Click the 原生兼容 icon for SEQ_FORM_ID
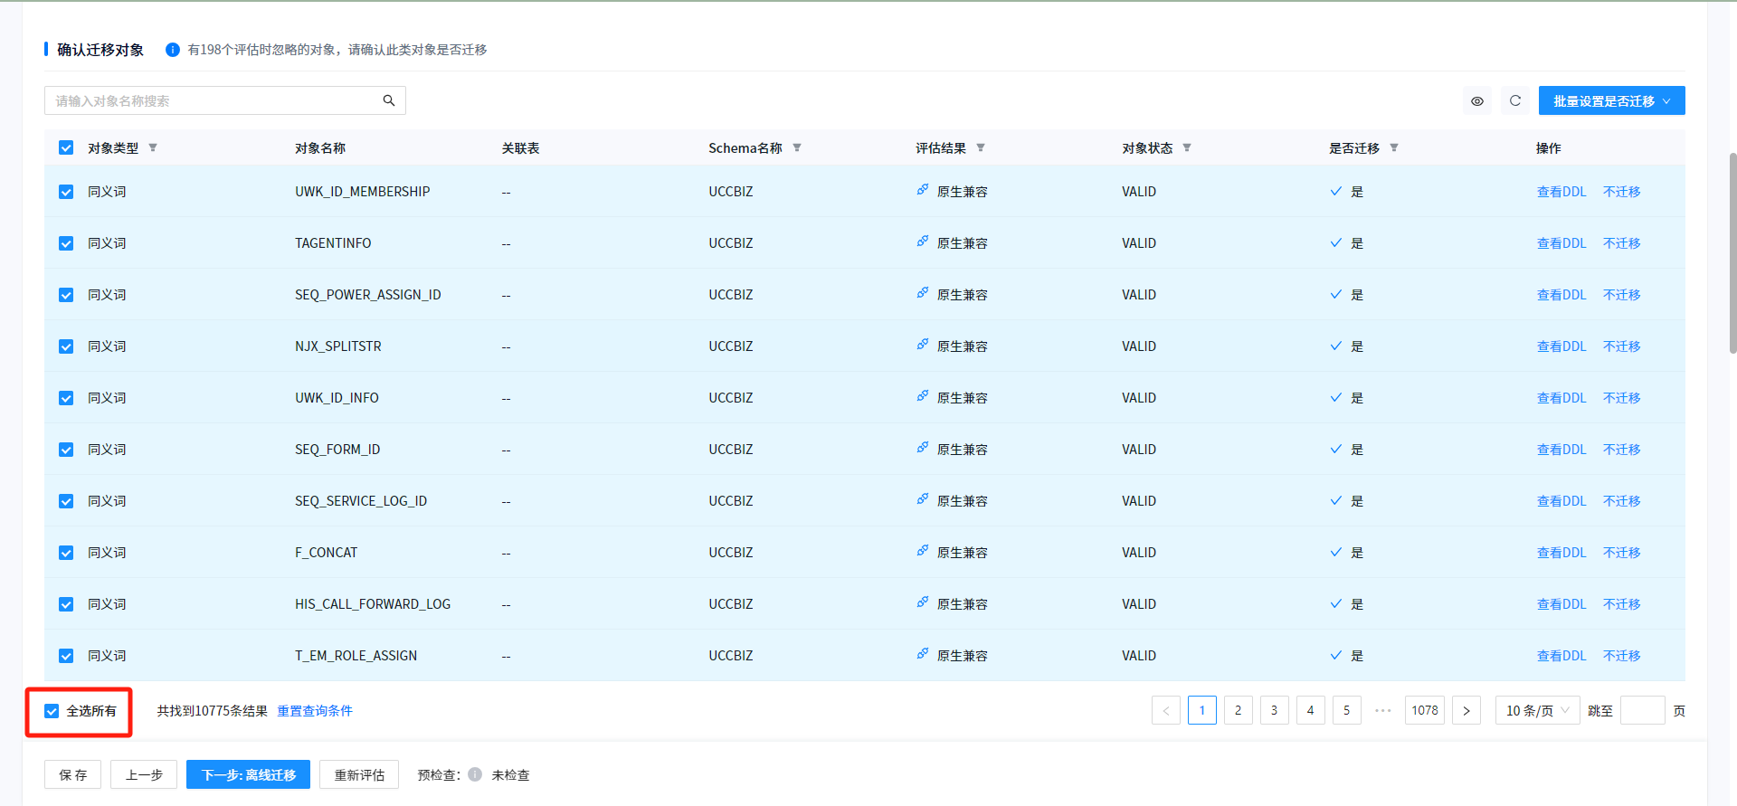This screenshot has width=1737, height=806. [x=923, y=448]
